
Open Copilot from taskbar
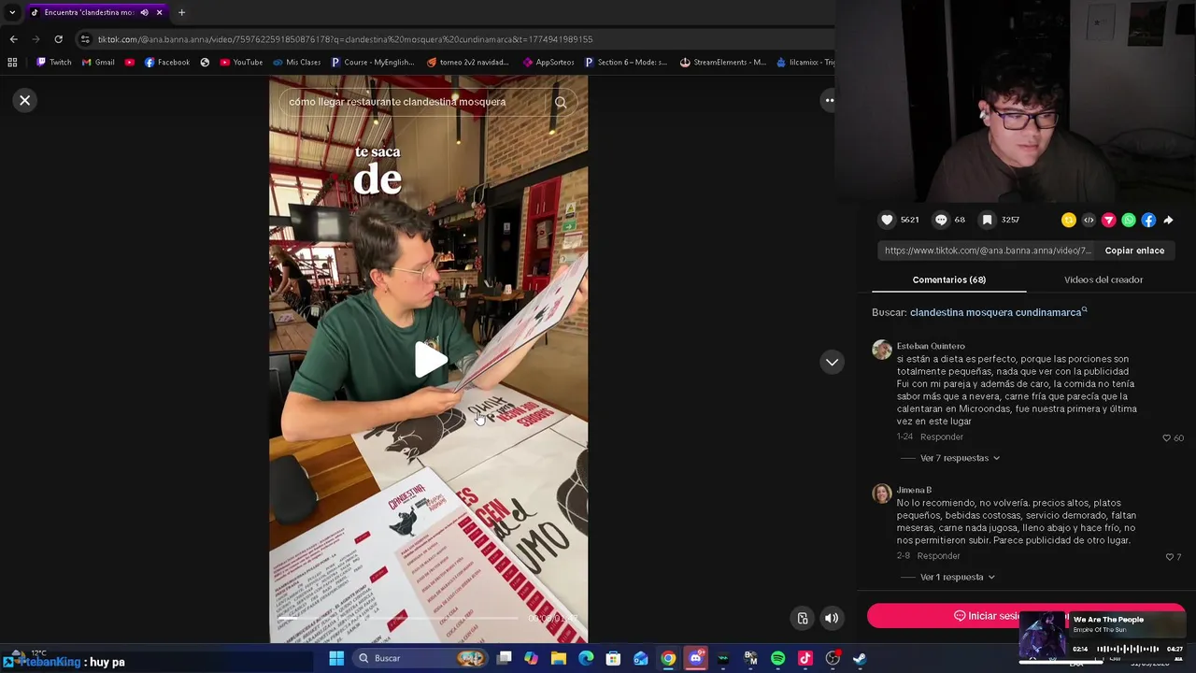532,658
